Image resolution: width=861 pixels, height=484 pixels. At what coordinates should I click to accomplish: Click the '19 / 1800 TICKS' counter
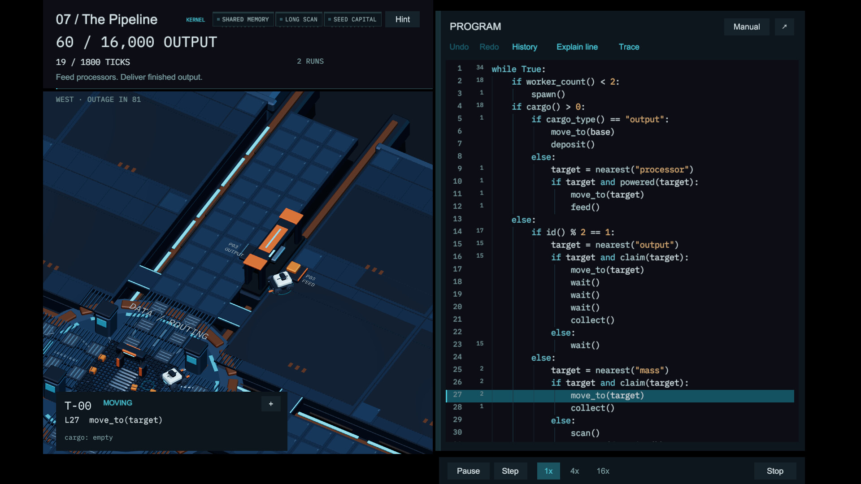click(93, 62)
